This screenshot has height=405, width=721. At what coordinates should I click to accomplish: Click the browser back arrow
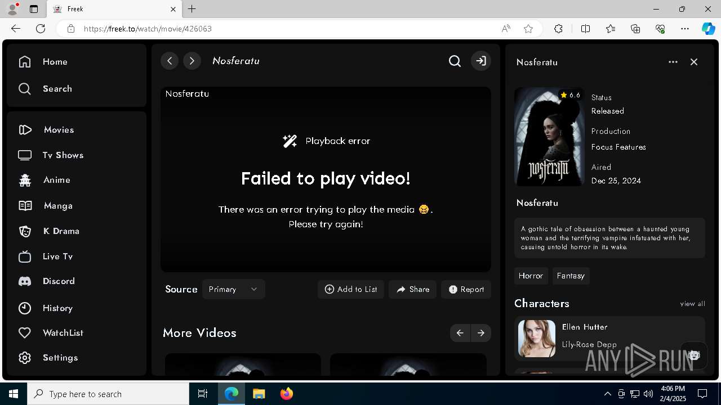[16, 29]
